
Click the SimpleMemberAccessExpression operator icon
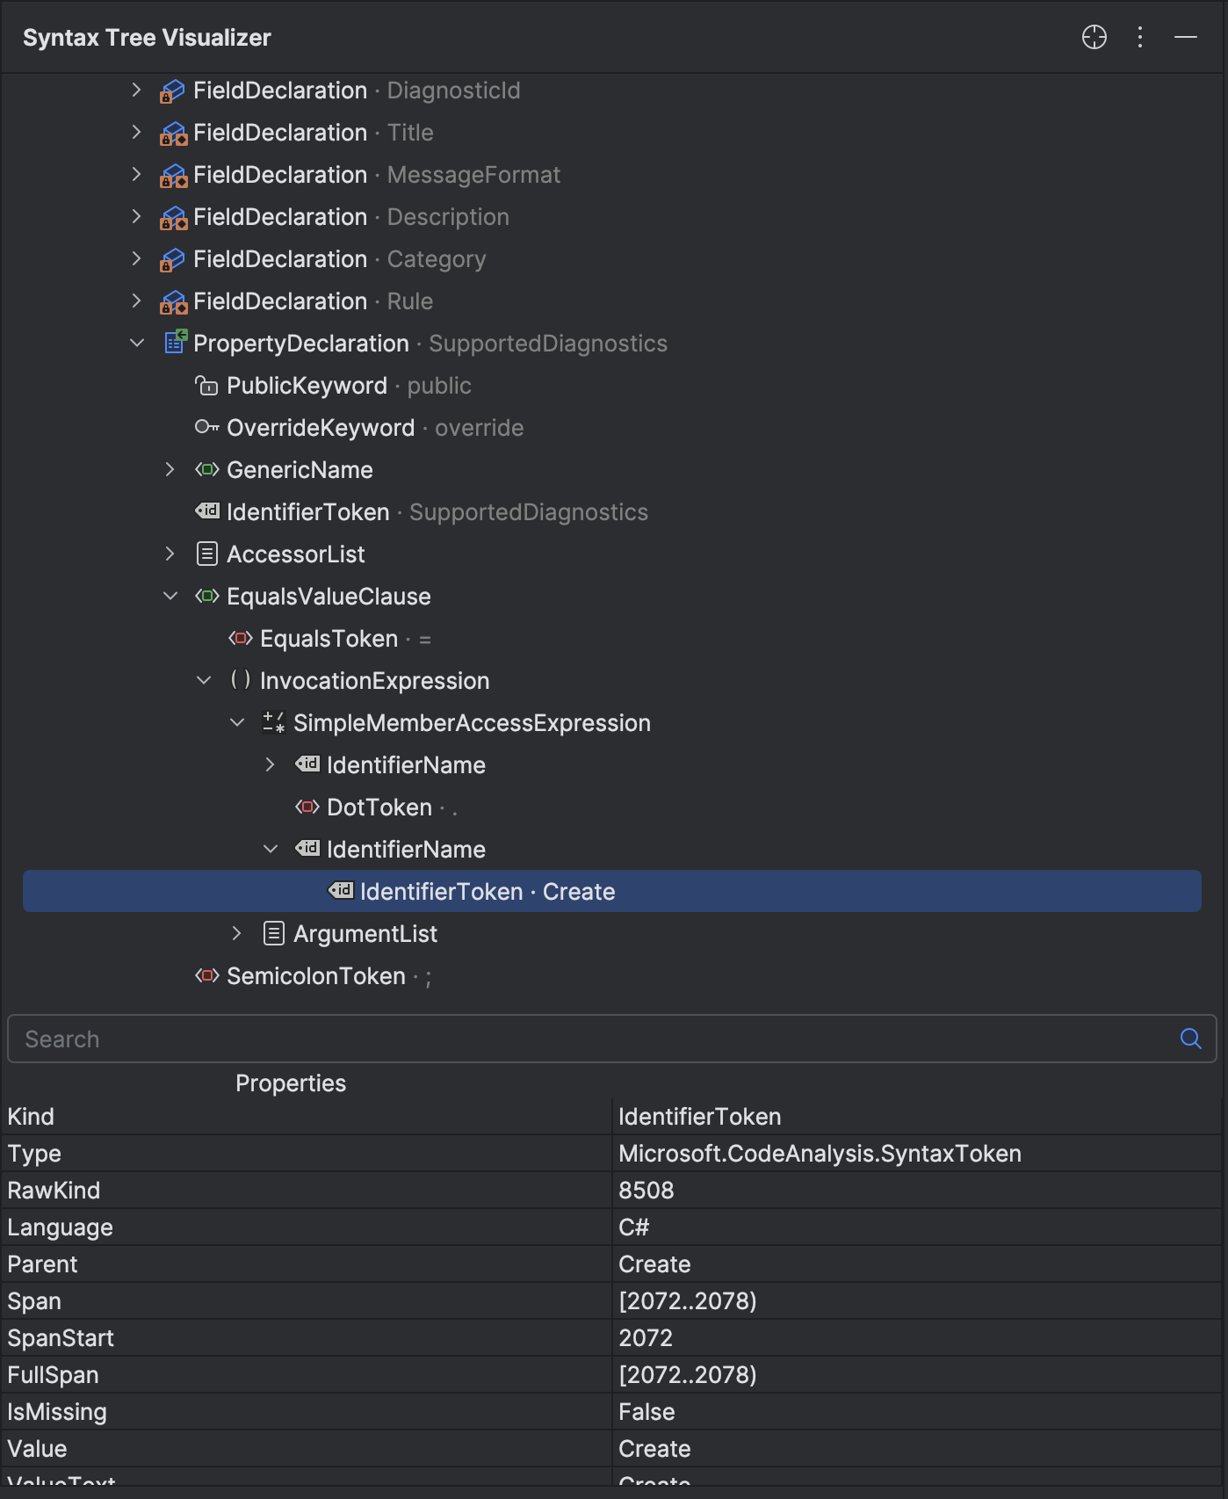(273, 722)
